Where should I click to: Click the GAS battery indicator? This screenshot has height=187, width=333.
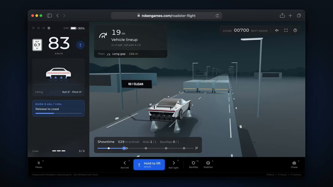[x=74, y=28]
